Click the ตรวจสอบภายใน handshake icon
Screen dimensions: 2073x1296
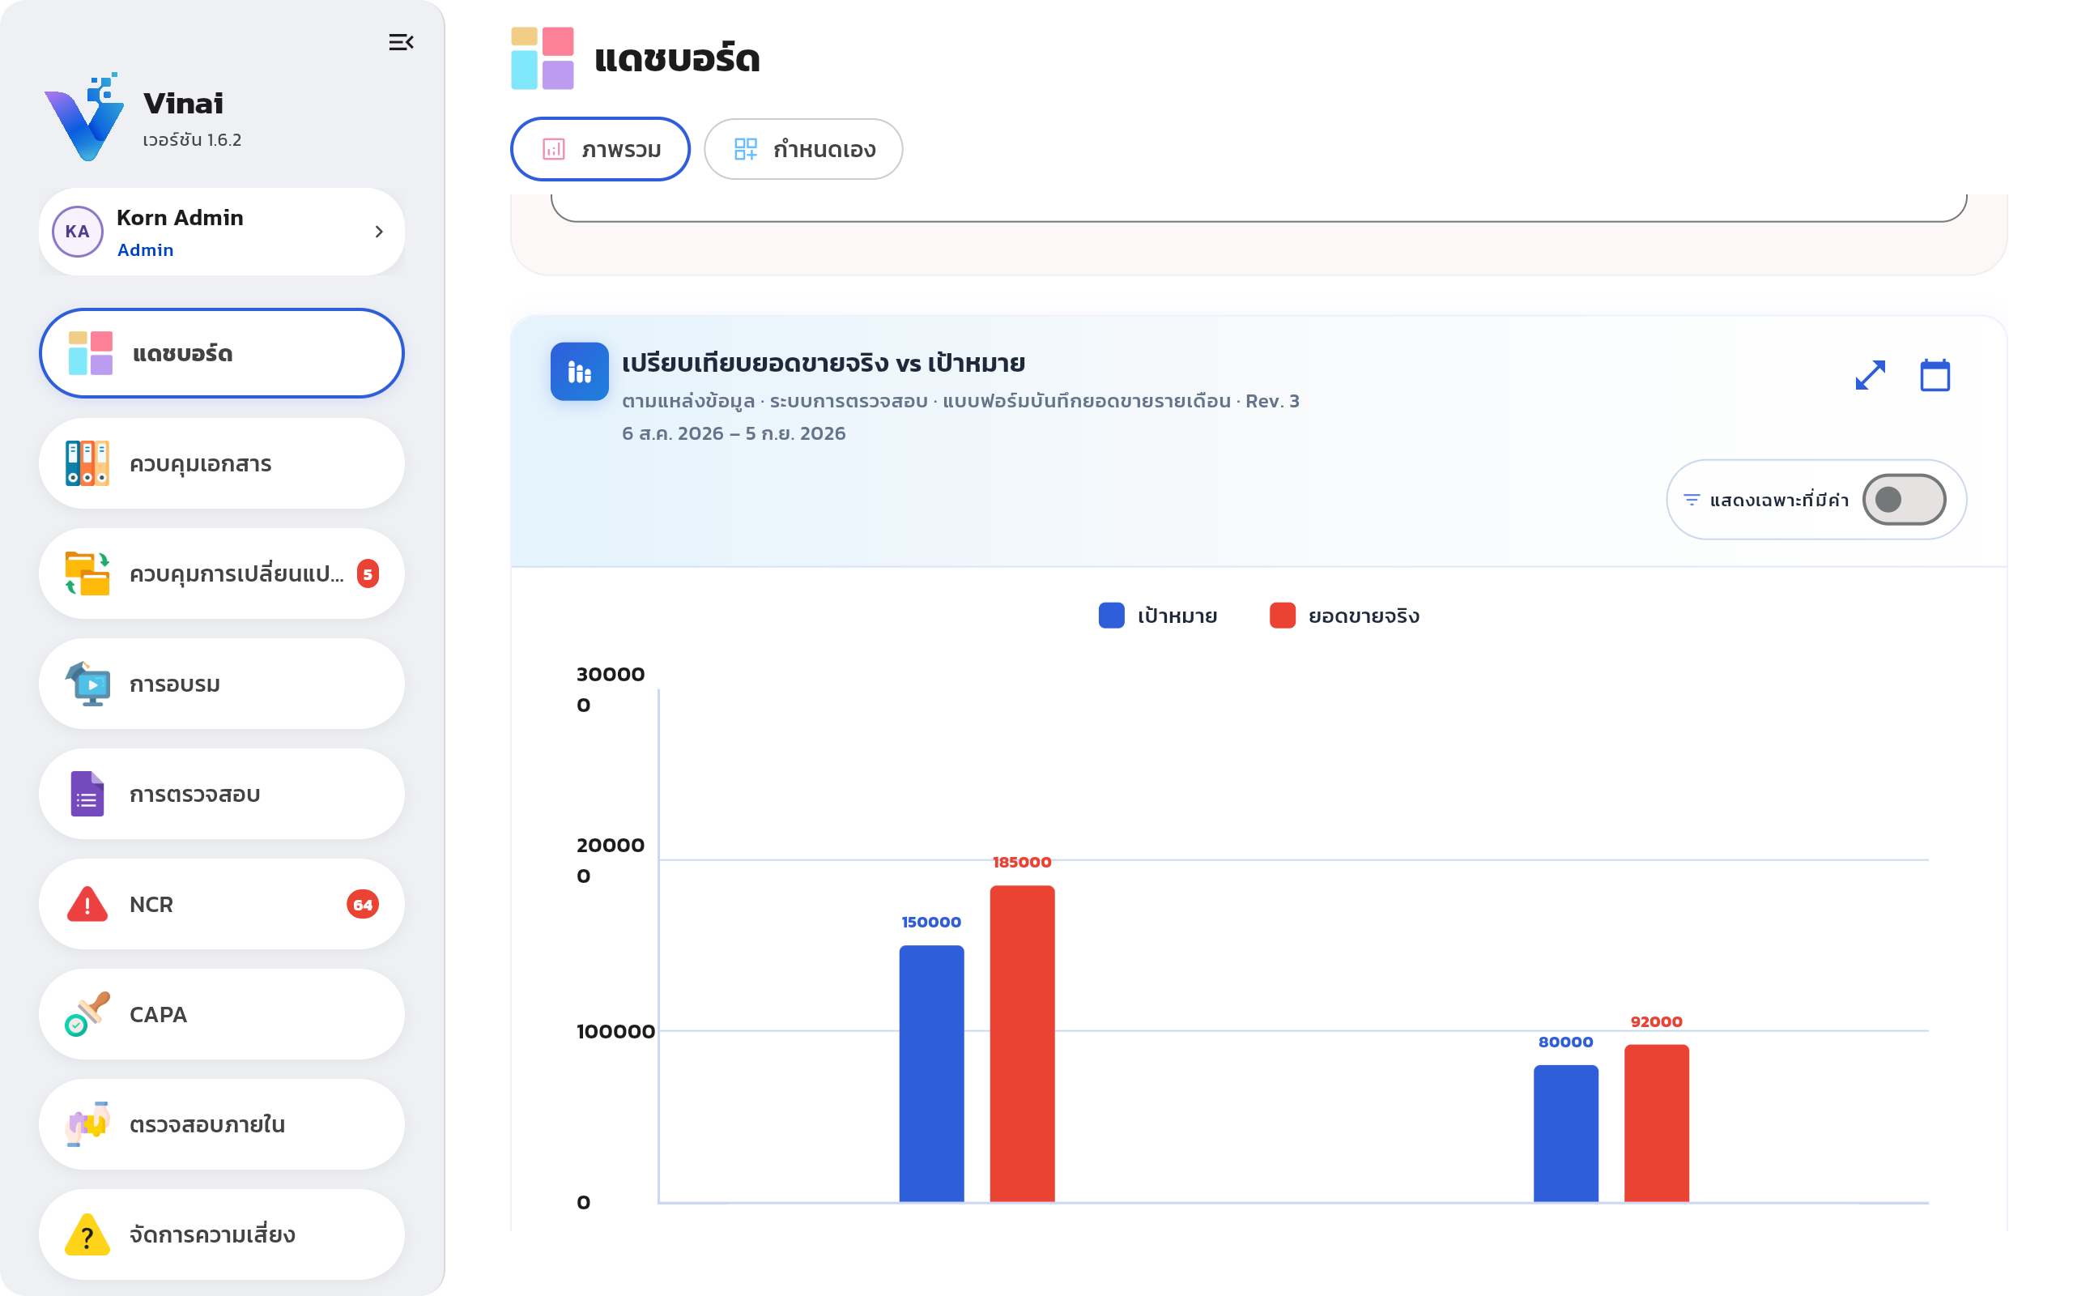point(87,1124)
